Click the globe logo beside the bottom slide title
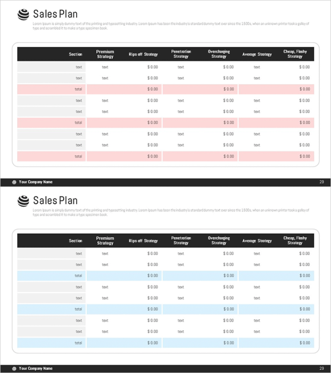Screen dimensions: 331x373 pos(23,201)
